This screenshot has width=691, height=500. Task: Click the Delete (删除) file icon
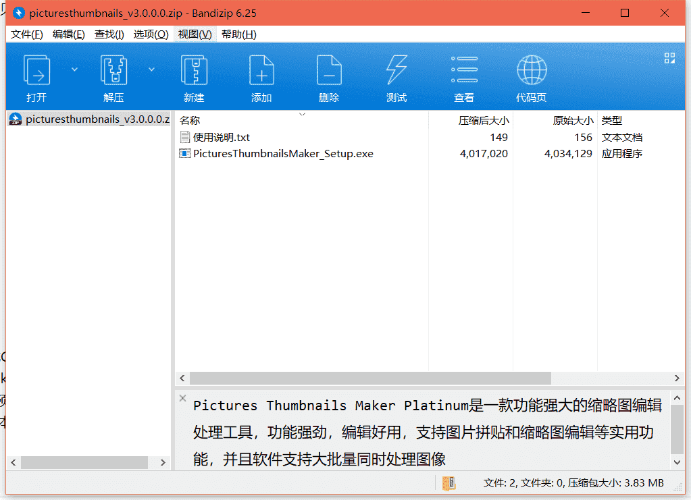point(329,70)
